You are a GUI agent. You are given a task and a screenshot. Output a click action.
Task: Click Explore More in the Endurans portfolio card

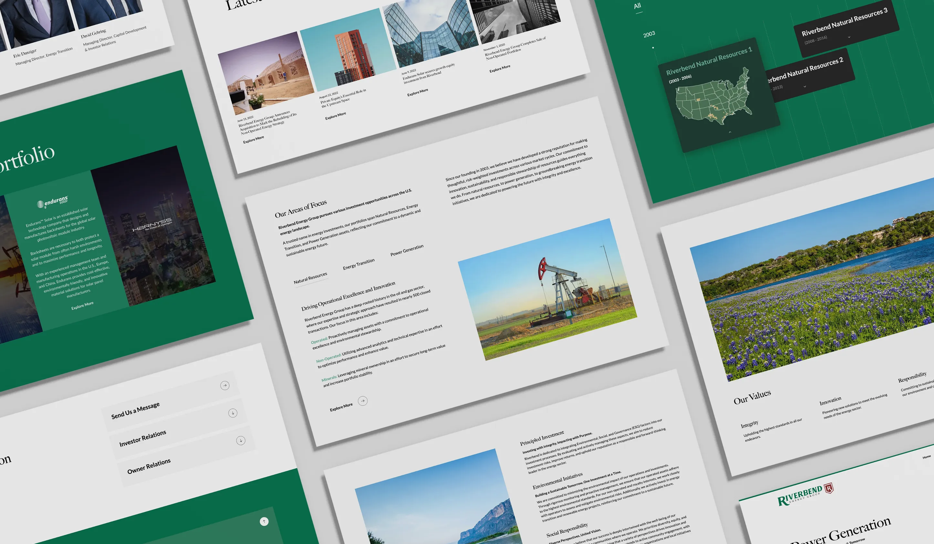(82, 306)
